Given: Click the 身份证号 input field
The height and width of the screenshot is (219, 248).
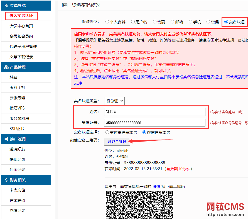Looking at the screenshot, I should (x=154, y=123).
